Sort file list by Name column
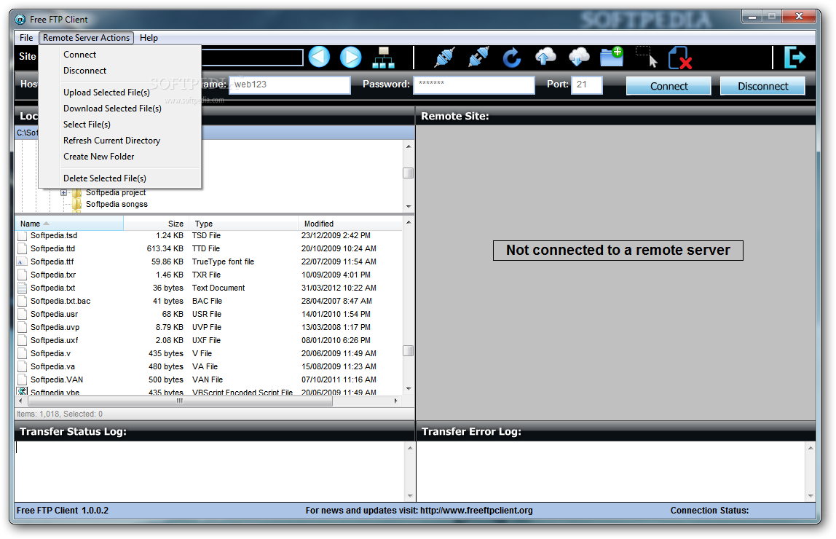836x539 pixels. pyautogui.click(x=70, y=224)
